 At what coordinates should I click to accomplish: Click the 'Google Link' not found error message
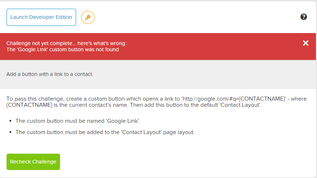pos(63,49)
